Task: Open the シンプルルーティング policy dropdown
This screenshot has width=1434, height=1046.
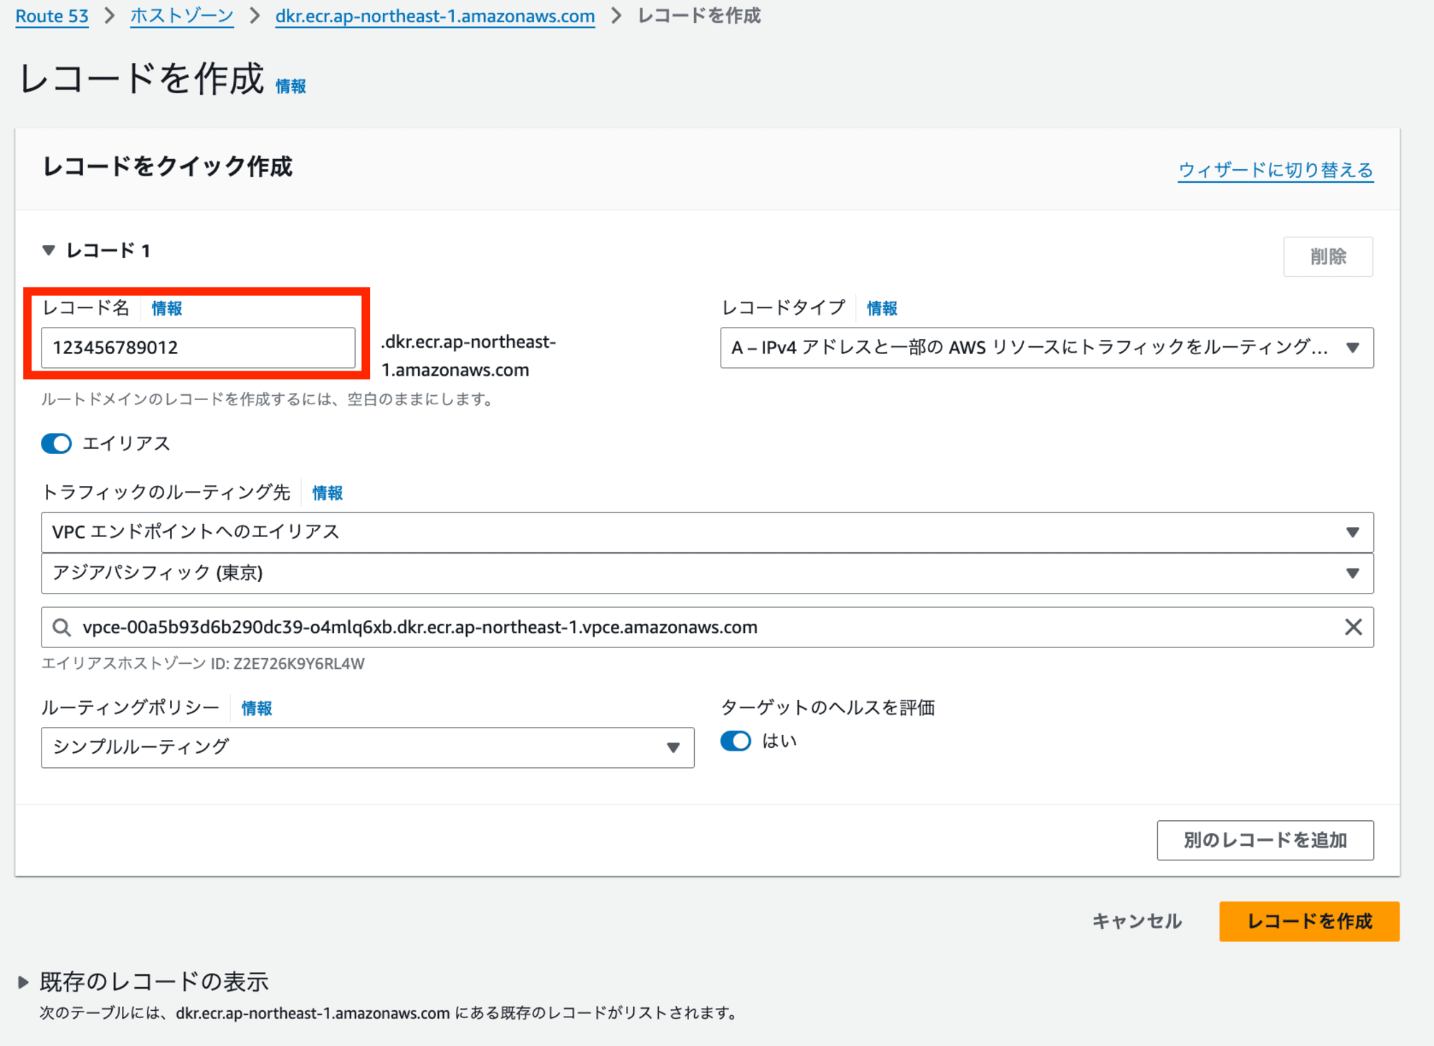Action: [367, 748]
